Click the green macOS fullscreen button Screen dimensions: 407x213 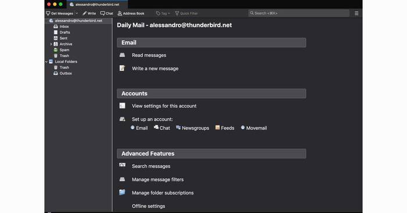coord(60,5)
